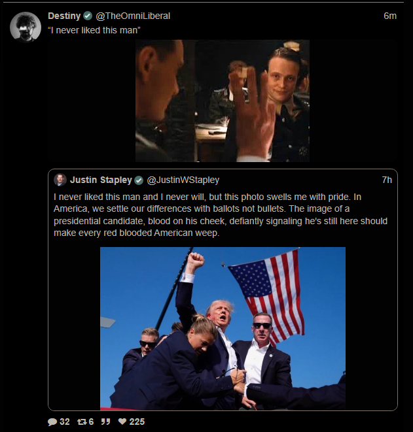413x432 pixels.
Task: Quote the post via the quote marks icon
Action: pyautogui.click(x=105, y=422)
